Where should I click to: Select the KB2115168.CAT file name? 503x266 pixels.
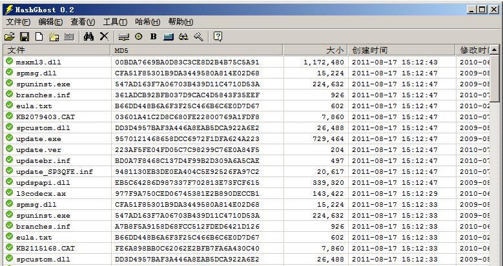(x=45, y=249)
